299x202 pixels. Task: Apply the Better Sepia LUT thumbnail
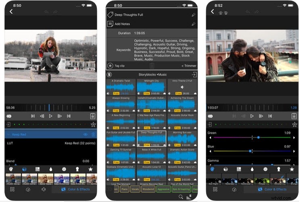pos(46,179)
